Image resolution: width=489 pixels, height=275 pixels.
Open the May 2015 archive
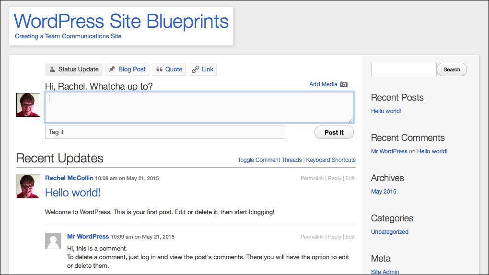pyautogui.click(x=384, y=192)
